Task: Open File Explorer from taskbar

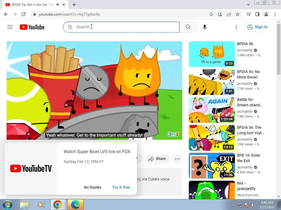Action: click(24, 205)
